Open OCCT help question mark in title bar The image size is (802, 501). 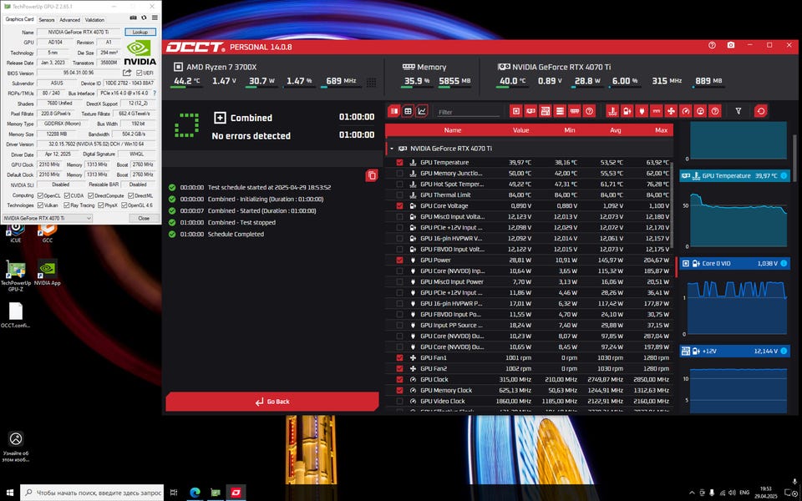[x=712, y=45]
